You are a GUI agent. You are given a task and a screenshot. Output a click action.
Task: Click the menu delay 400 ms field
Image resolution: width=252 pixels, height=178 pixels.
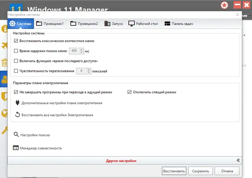pos(74,51)
